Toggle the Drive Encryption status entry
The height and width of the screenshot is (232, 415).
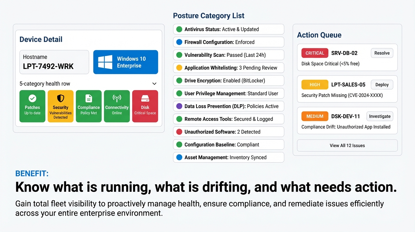(x=228, y=80)
